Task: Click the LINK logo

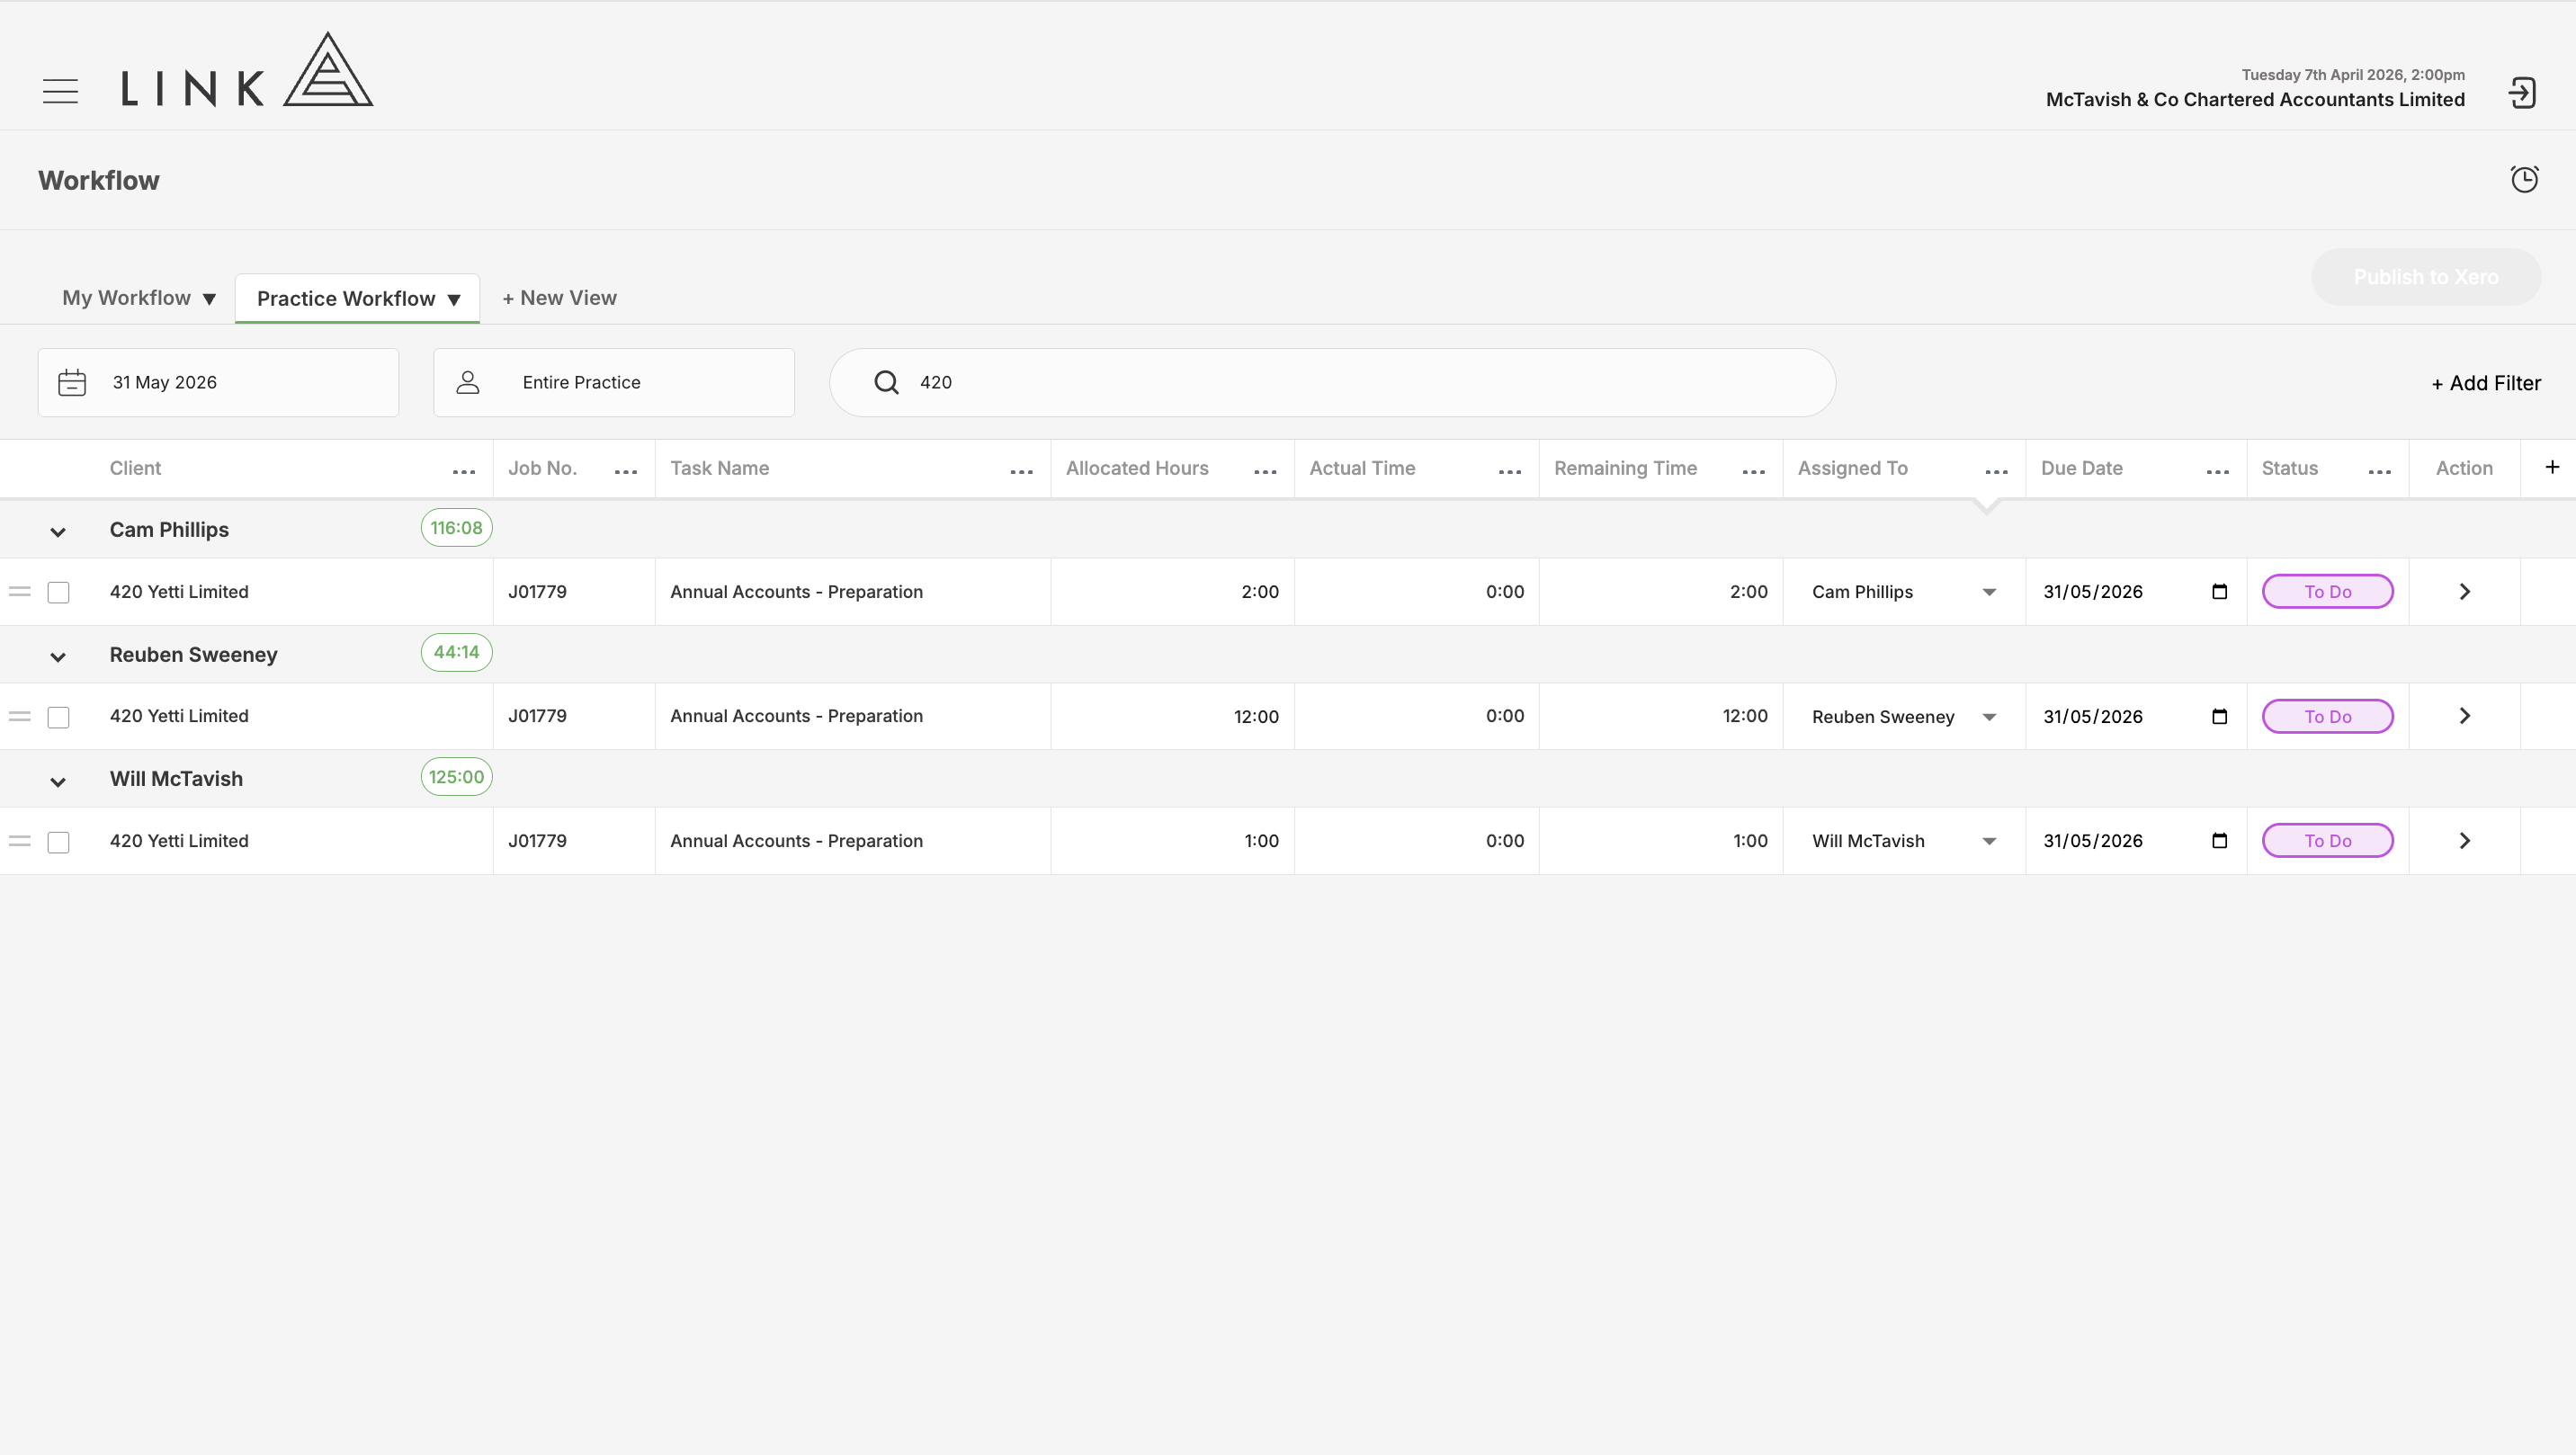Action: pyautogui.click(x=247, y=69)
